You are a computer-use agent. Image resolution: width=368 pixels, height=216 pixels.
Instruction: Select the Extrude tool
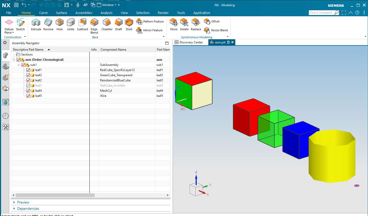pos(36,25)
